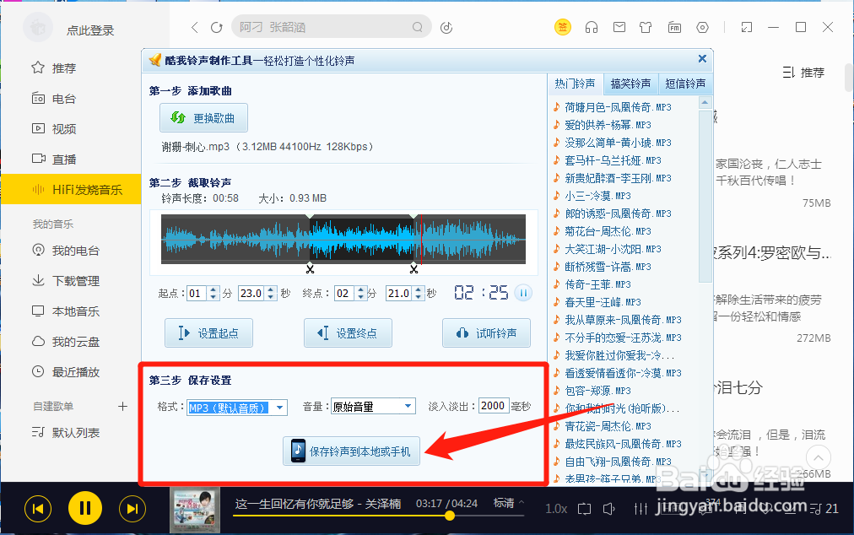Select 荷塘月色-凤凰传奇.MP3 in ringtone list
Viewport: 854px width, 535px height.
[x=618, y=107]
